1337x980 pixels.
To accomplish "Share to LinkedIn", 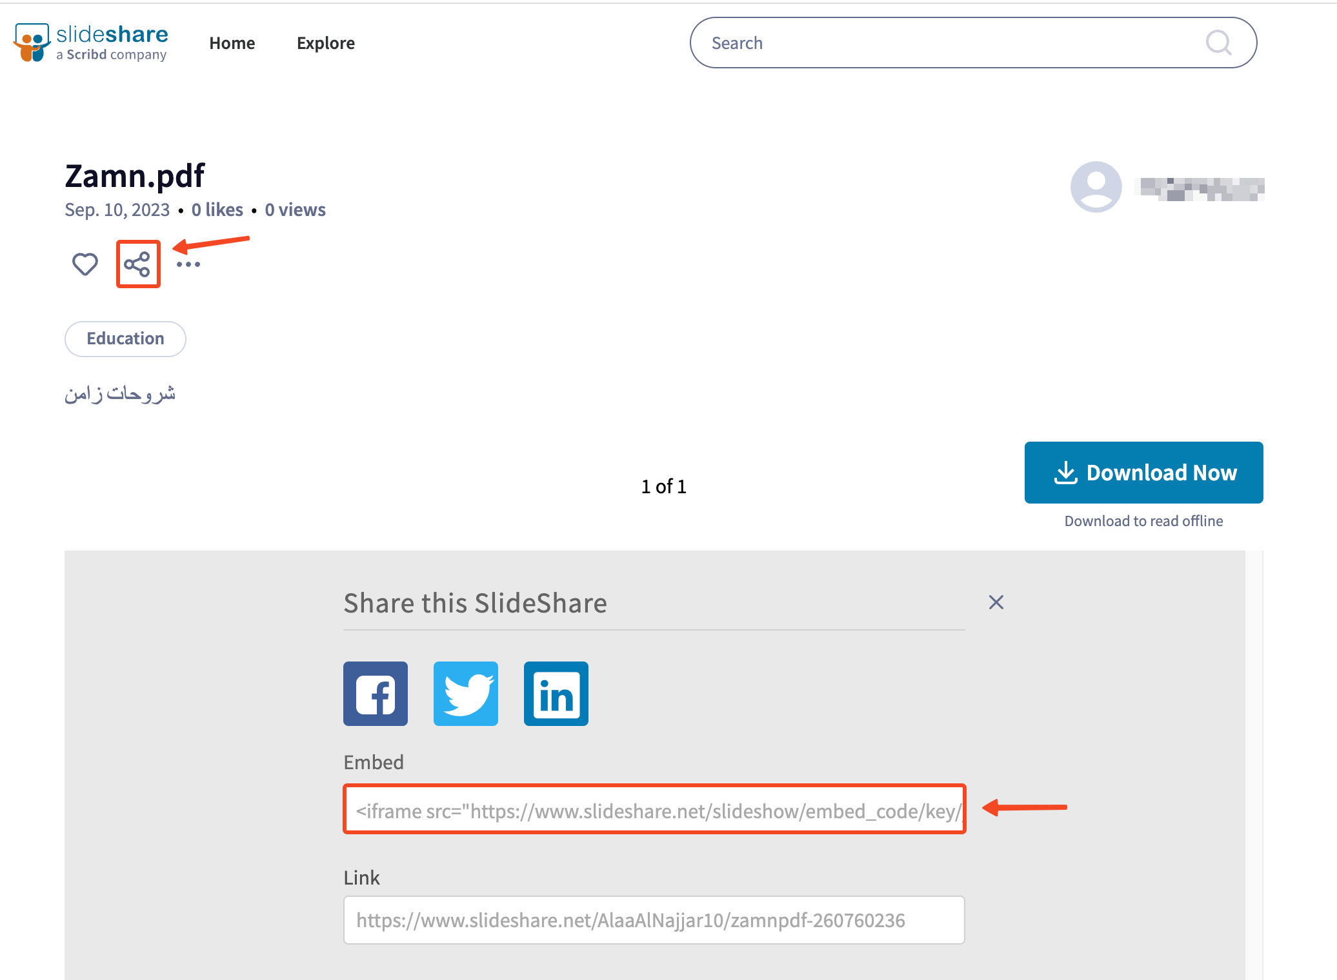I will click(x=556, y=694).
